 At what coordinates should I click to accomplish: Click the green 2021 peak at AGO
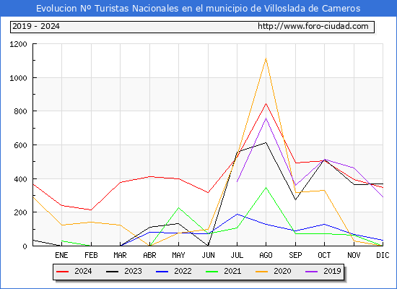266,188
